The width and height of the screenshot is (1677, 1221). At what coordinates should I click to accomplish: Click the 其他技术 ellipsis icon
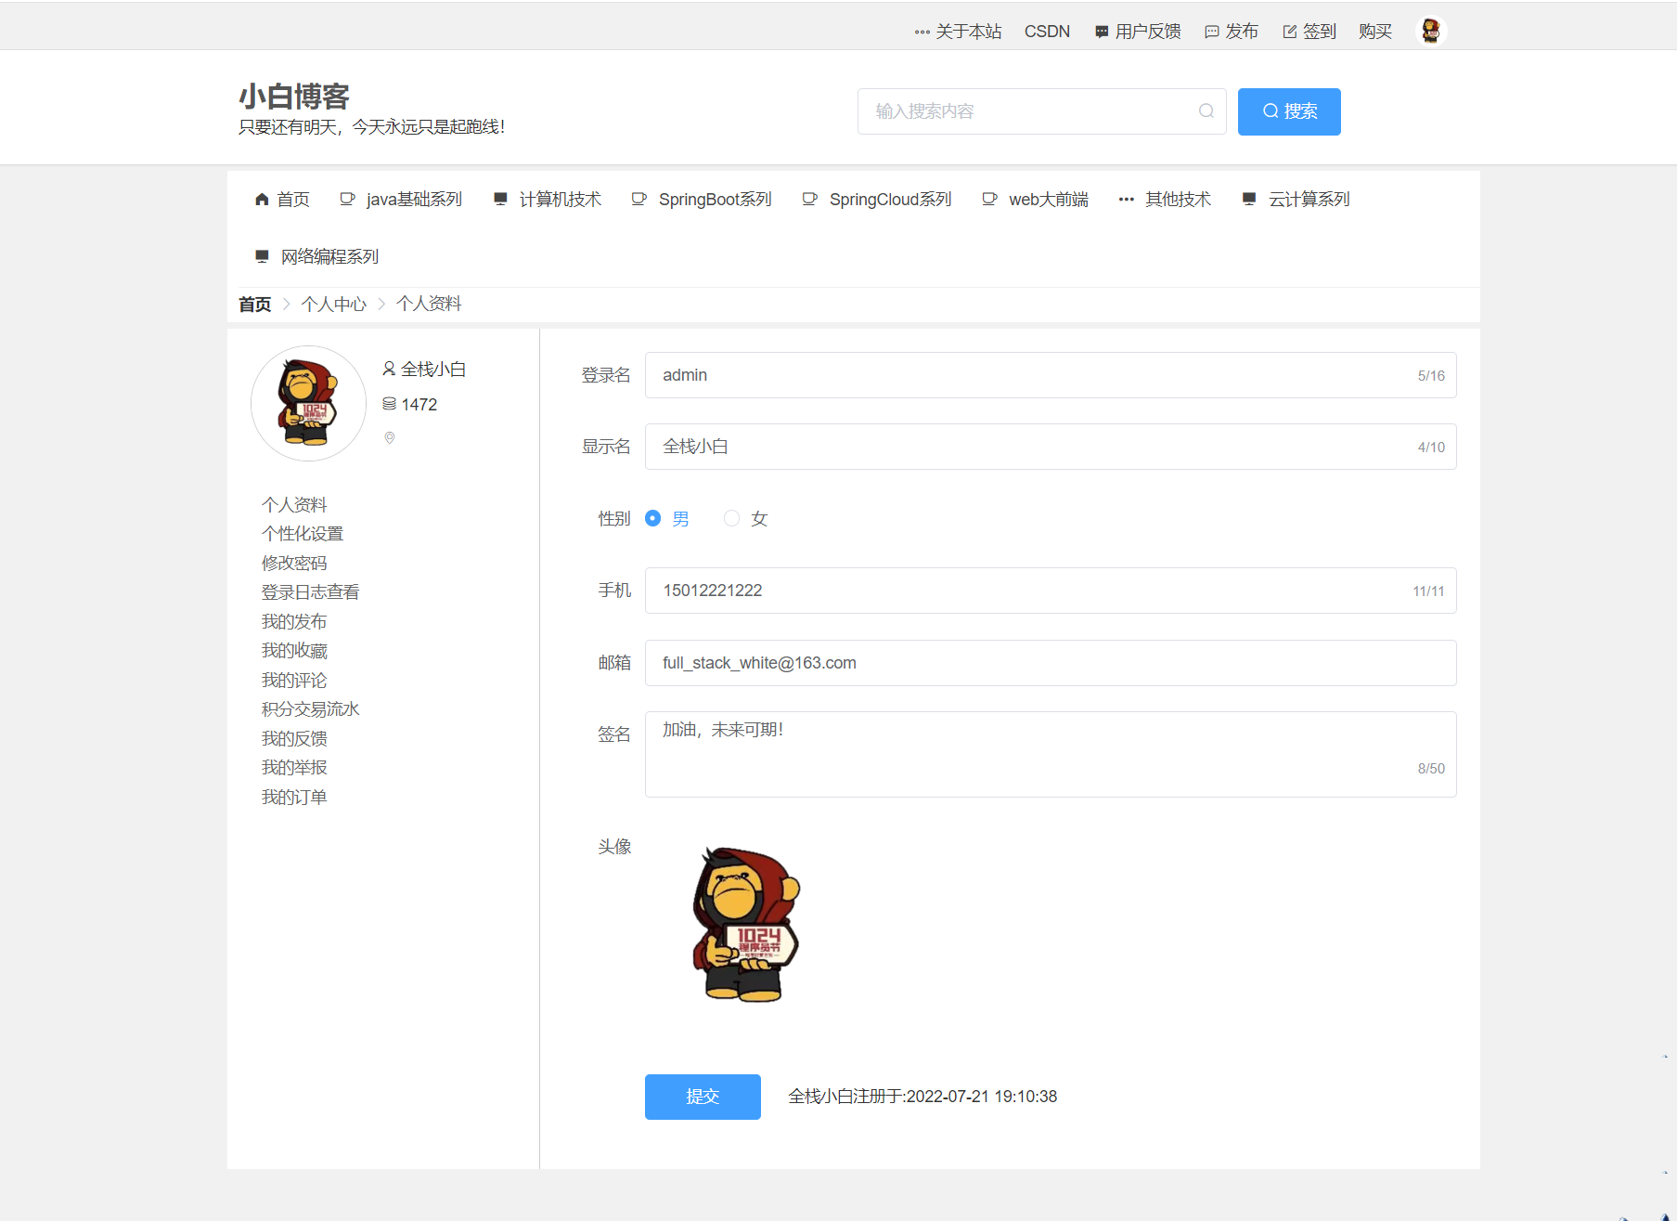point(1126,200)
